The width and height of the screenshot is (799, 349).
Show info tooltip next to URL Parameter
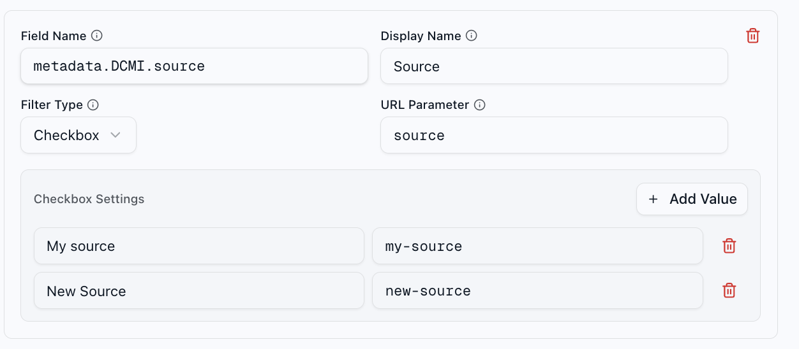click(480, 104)
